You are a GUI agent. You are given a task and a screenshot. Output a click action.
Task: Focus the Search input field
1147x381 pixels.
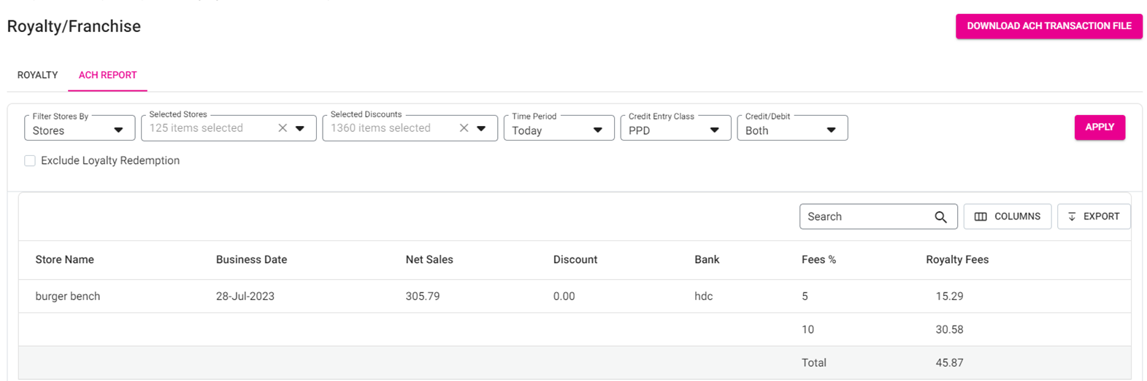click(x=865, y=217)
